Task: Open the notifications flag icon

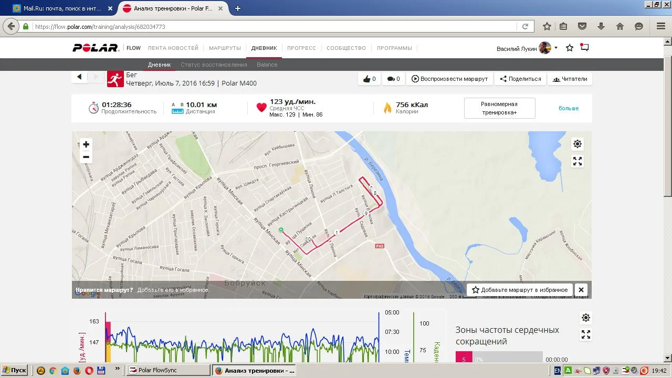Action: (584, 48)
